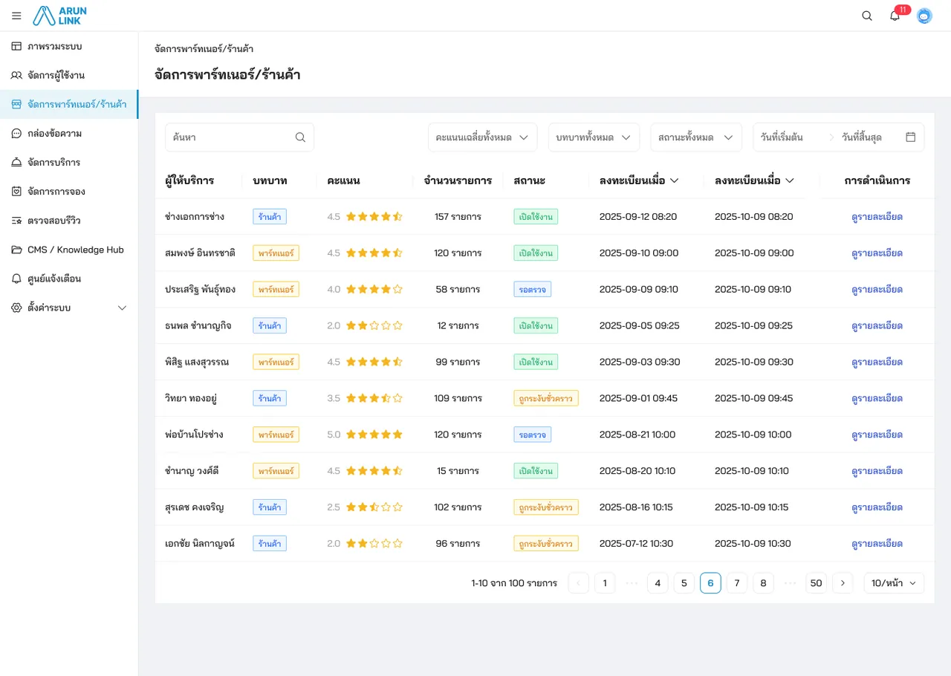Image resolution: width=951 pixels, height=676 pixels.
Task: View details for ช่างเอกการช่าง row
Action: [877, 217]
